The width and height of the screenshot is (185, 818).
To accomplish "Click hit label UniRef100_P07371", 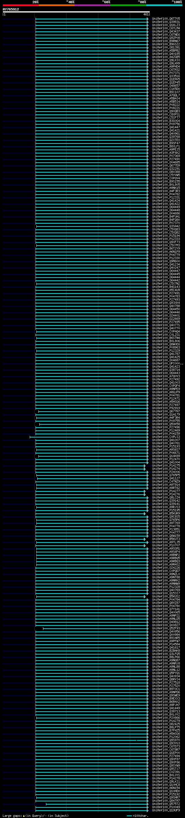I will (166, 73).
